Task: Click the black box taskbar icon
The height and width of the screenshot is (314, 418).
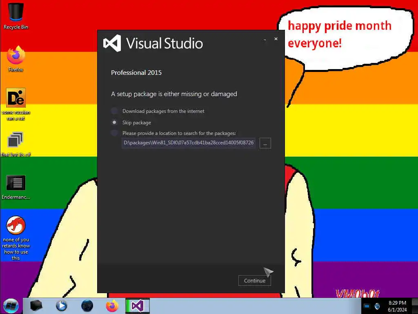Action: pyautogui.click(x=36, y=306)
